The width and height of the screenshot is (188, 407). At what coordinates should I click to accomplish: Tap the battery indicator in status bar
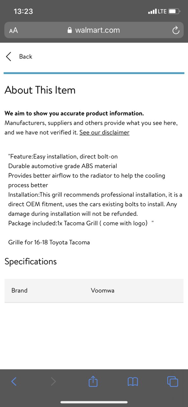174,11
